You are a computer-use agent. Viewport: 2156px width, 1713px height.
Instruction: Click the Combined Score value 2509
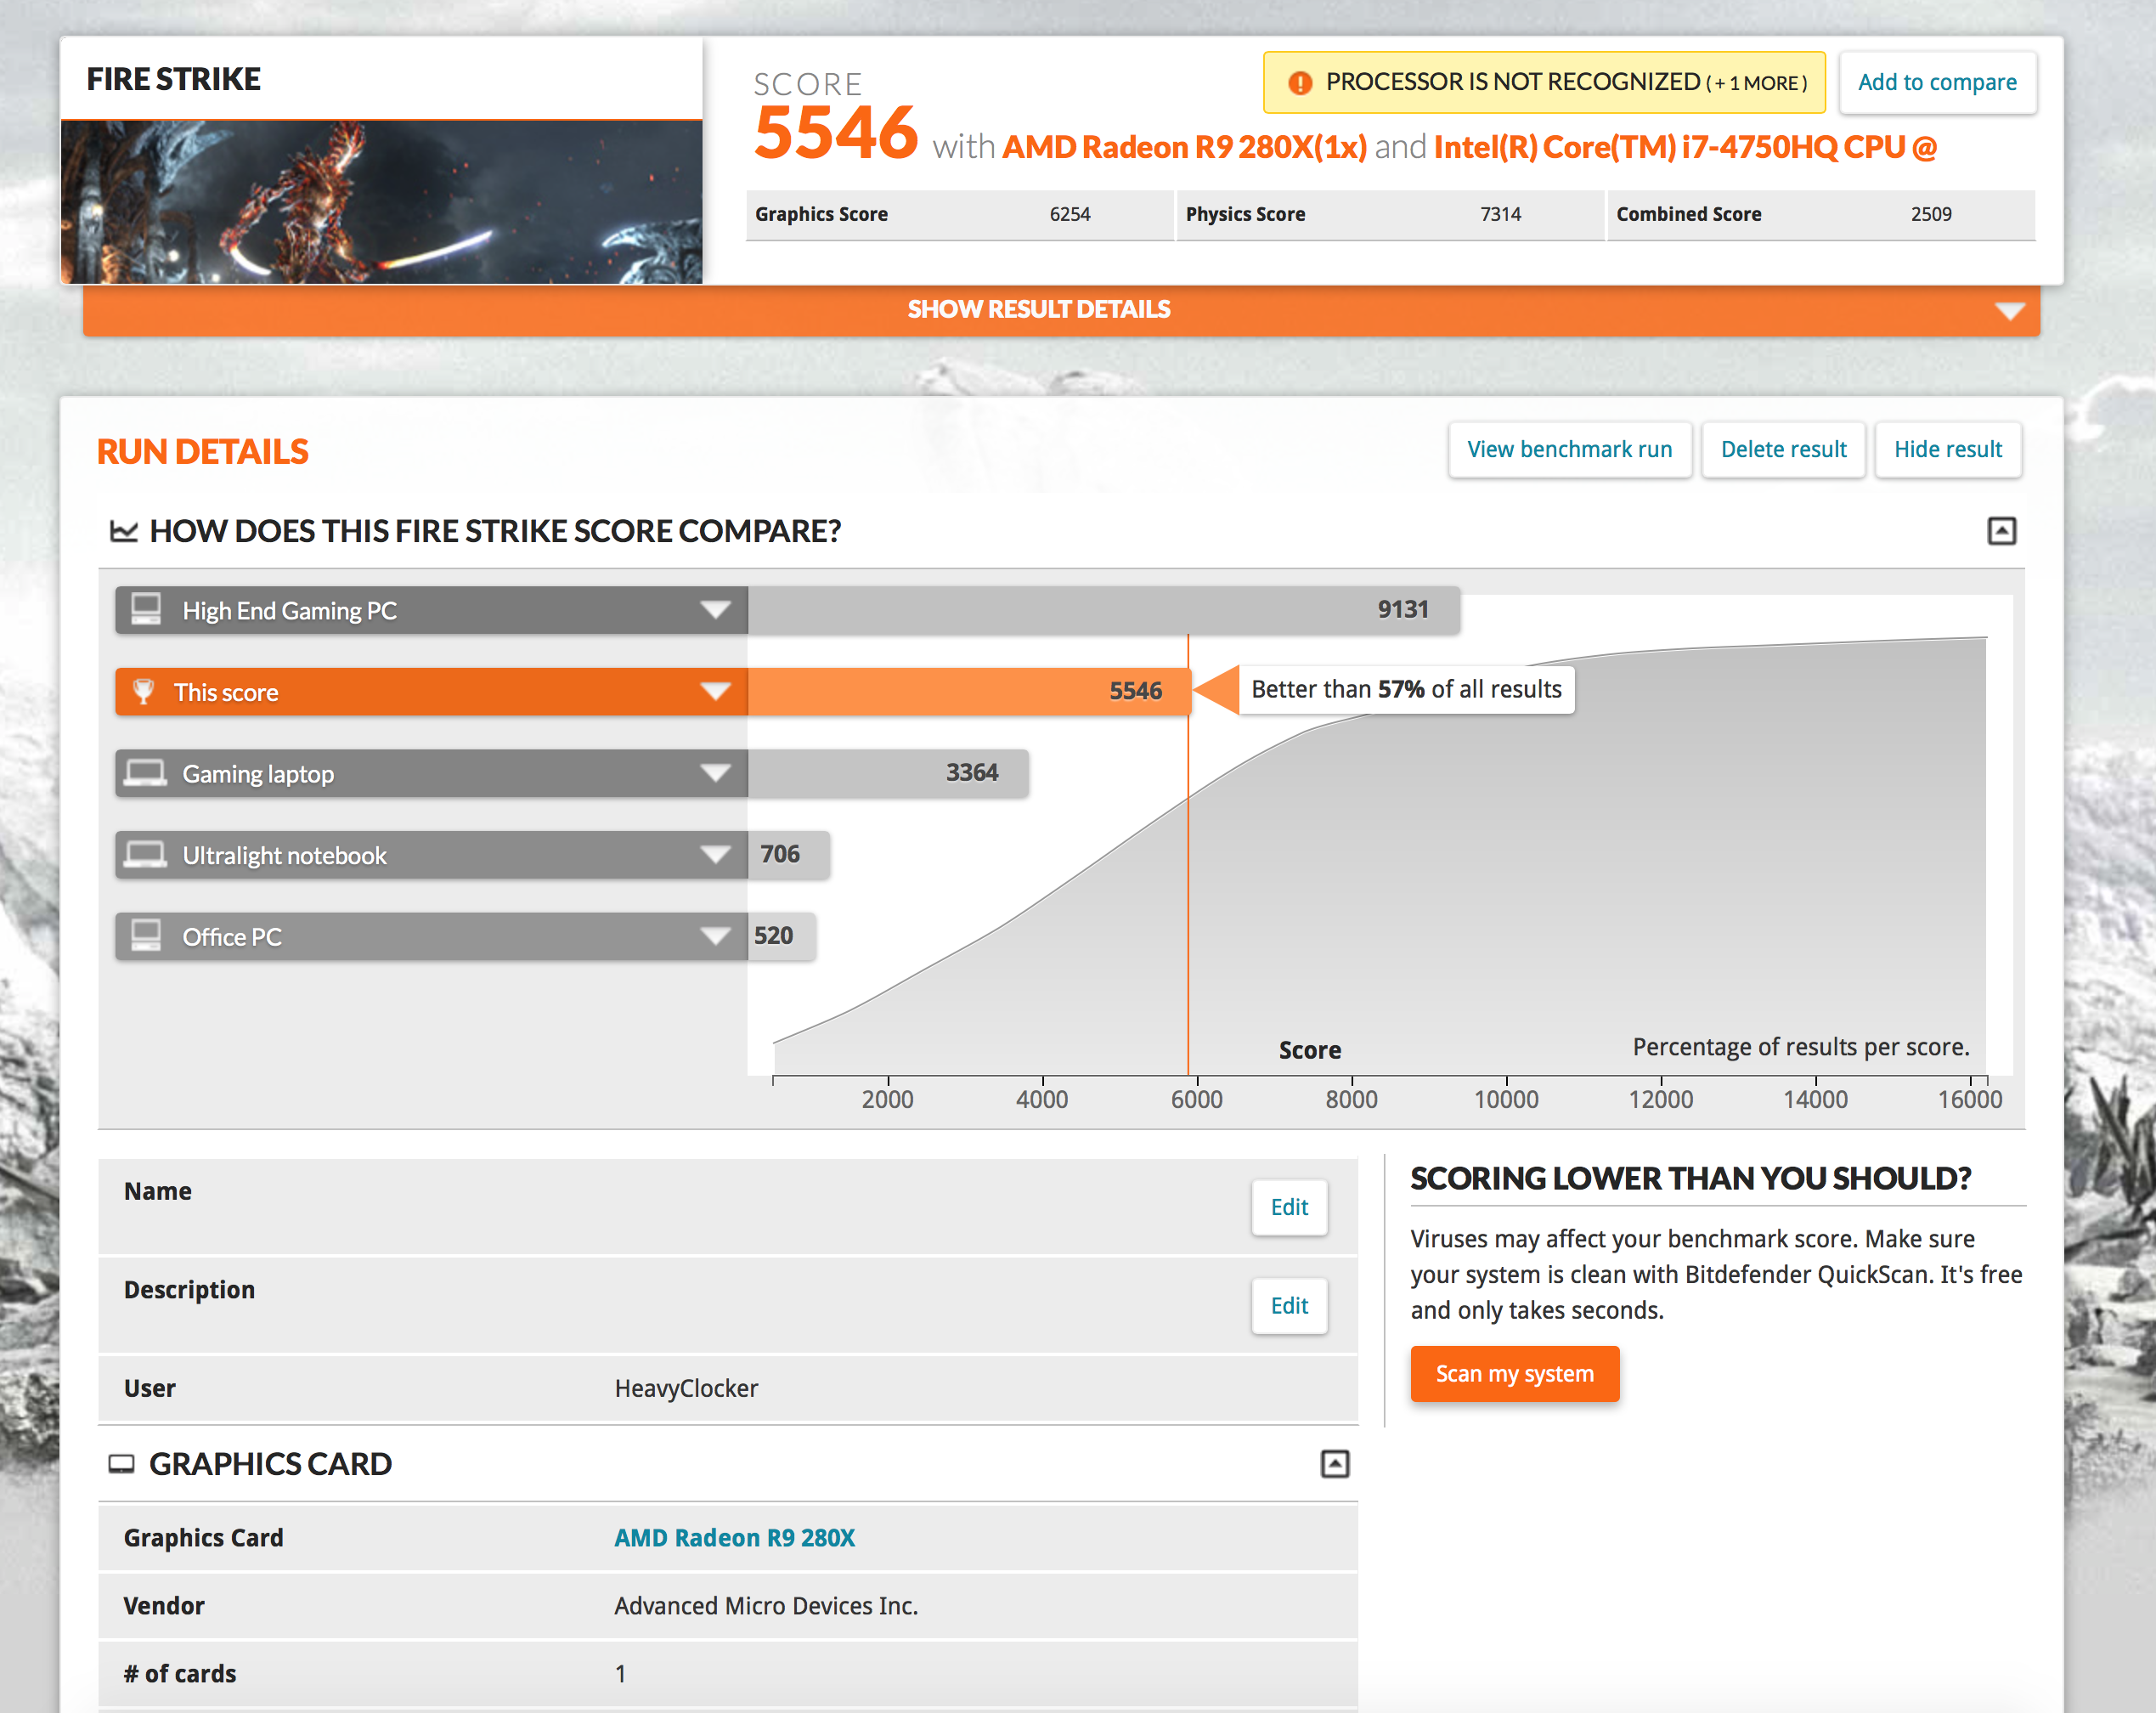(1931, 214)
